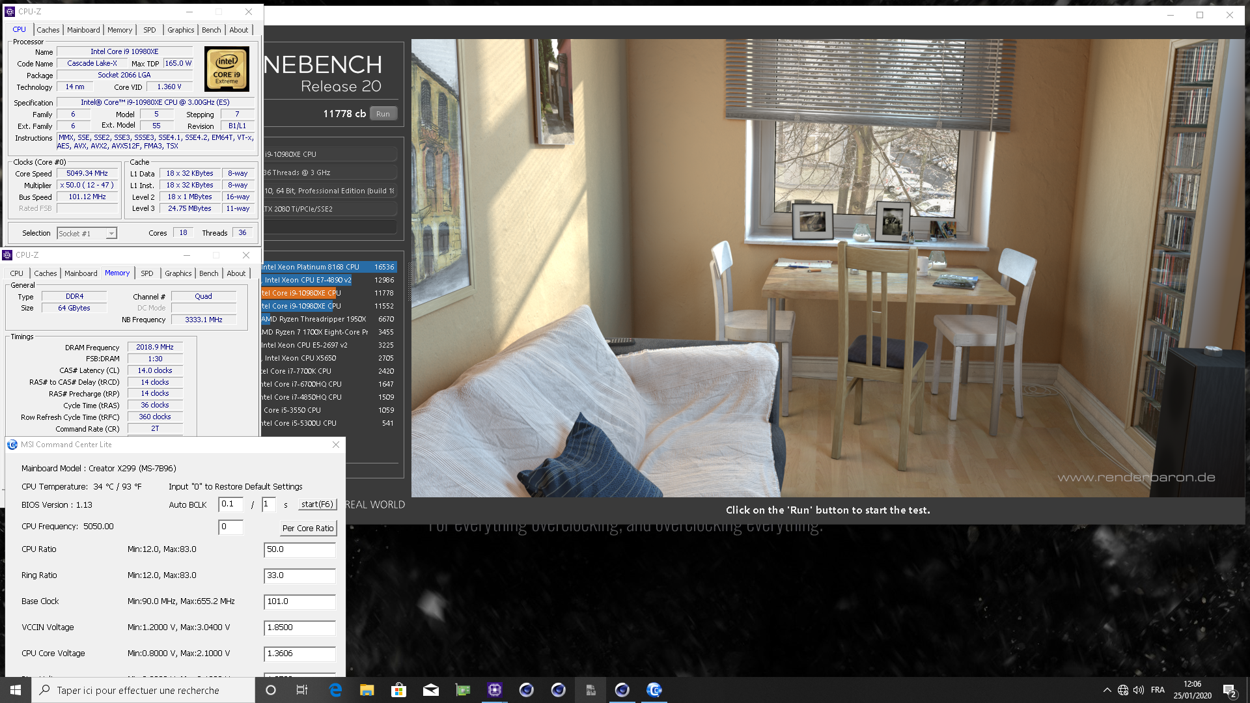The width and height of the screenshot is (1250, 703).
Task: Select orange i9-10980XE row scoring 11778
Action: (329, 294)
